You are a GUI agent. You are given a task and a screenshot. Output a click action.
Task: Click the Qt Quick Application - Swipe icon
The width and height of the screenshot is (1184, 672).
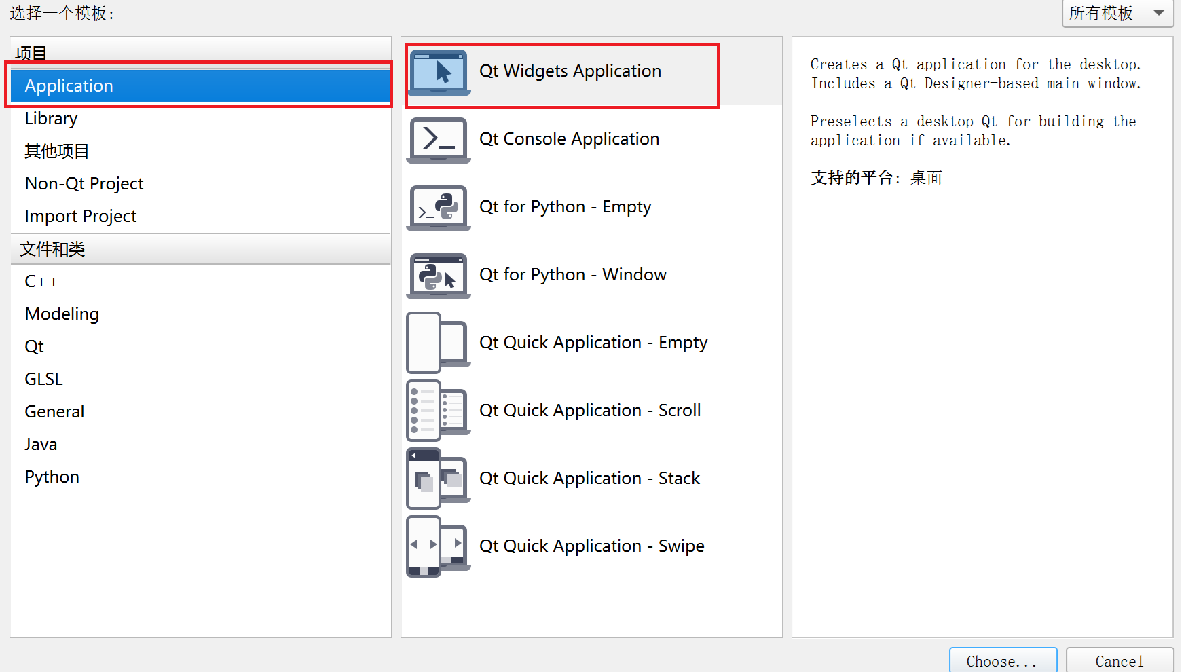click(x=439, y=546)
